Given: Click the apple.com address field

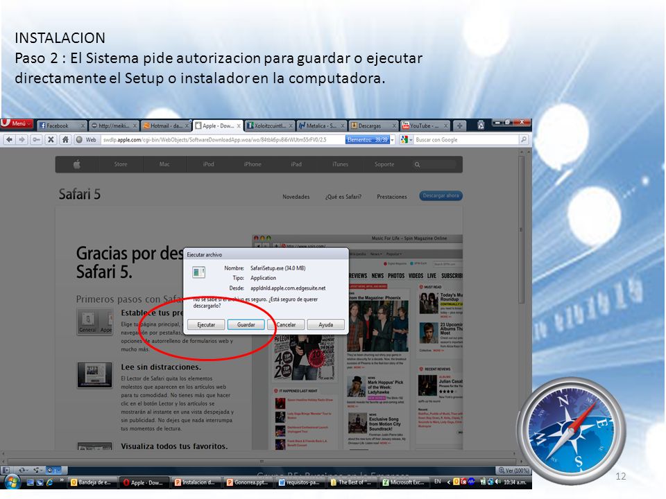Looking at the screenshot, I should point(223,139).
